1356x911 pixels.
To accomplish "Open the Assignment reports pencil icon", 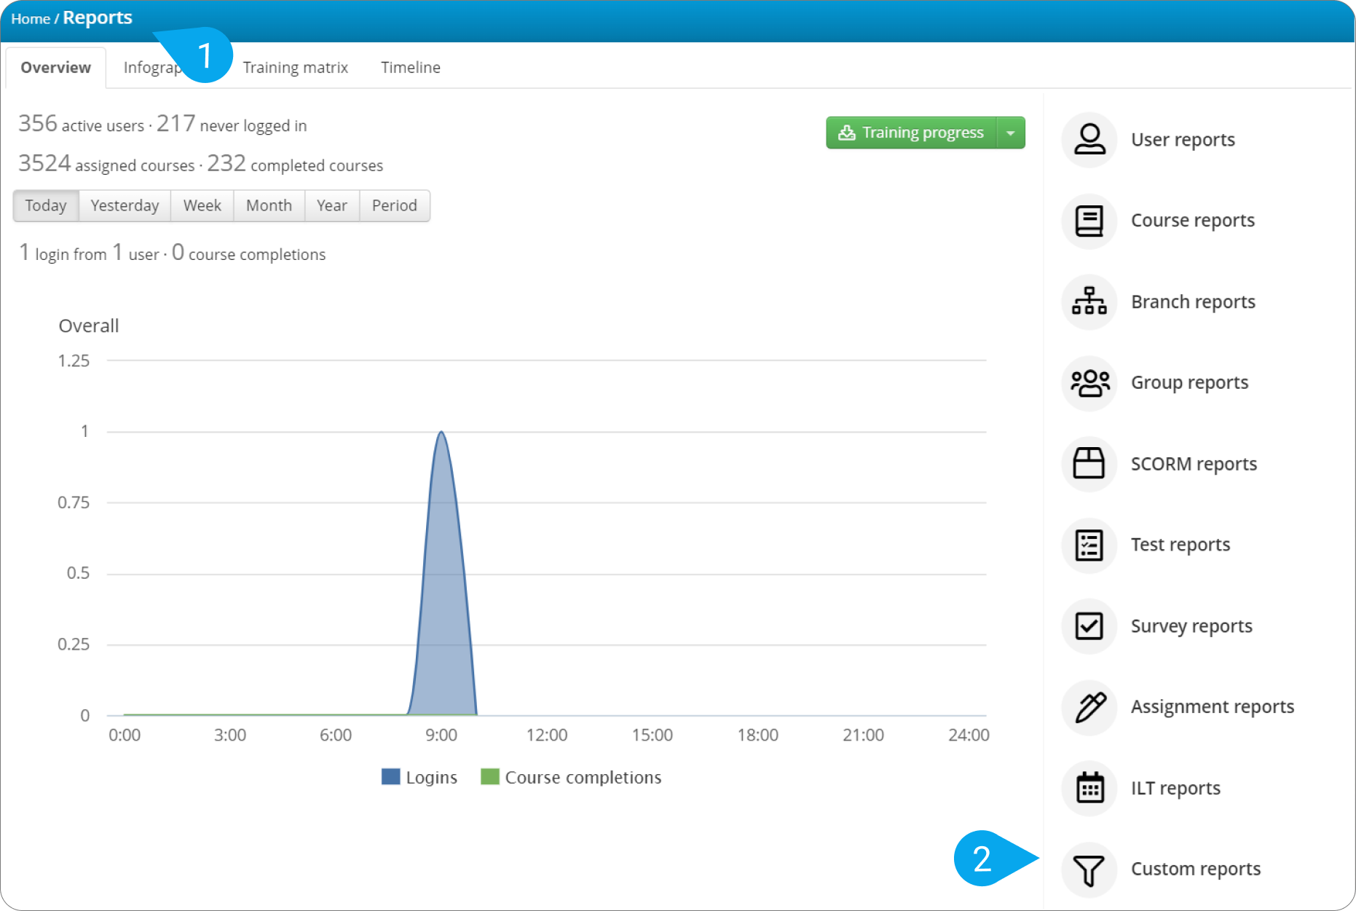I will (x=1089, y=707).
